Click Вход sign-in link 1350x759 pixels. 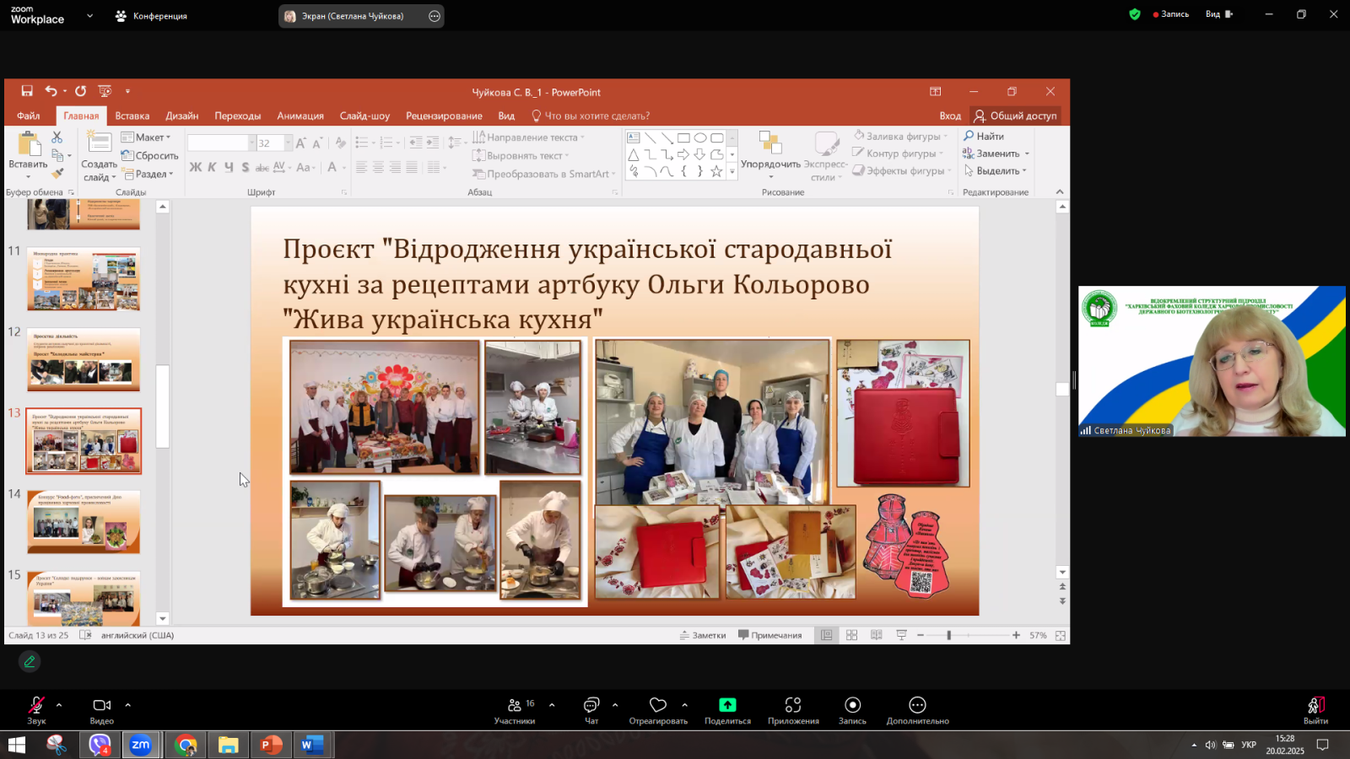click(950, 116)
